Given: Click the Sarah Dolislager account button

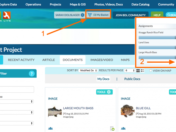Looking at the screenshot, I should (70, 15).
